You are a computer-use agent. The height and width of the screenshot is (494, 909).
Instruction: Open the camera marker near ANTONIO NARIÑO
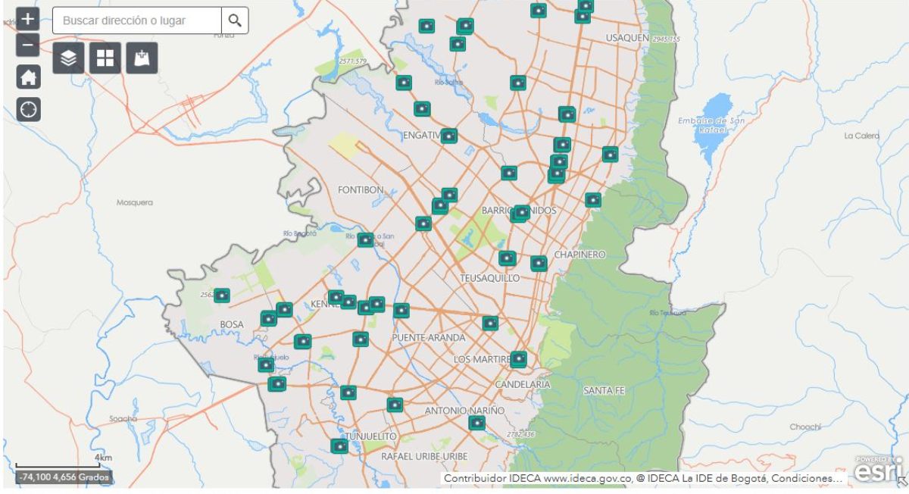(x=476, y=422)
